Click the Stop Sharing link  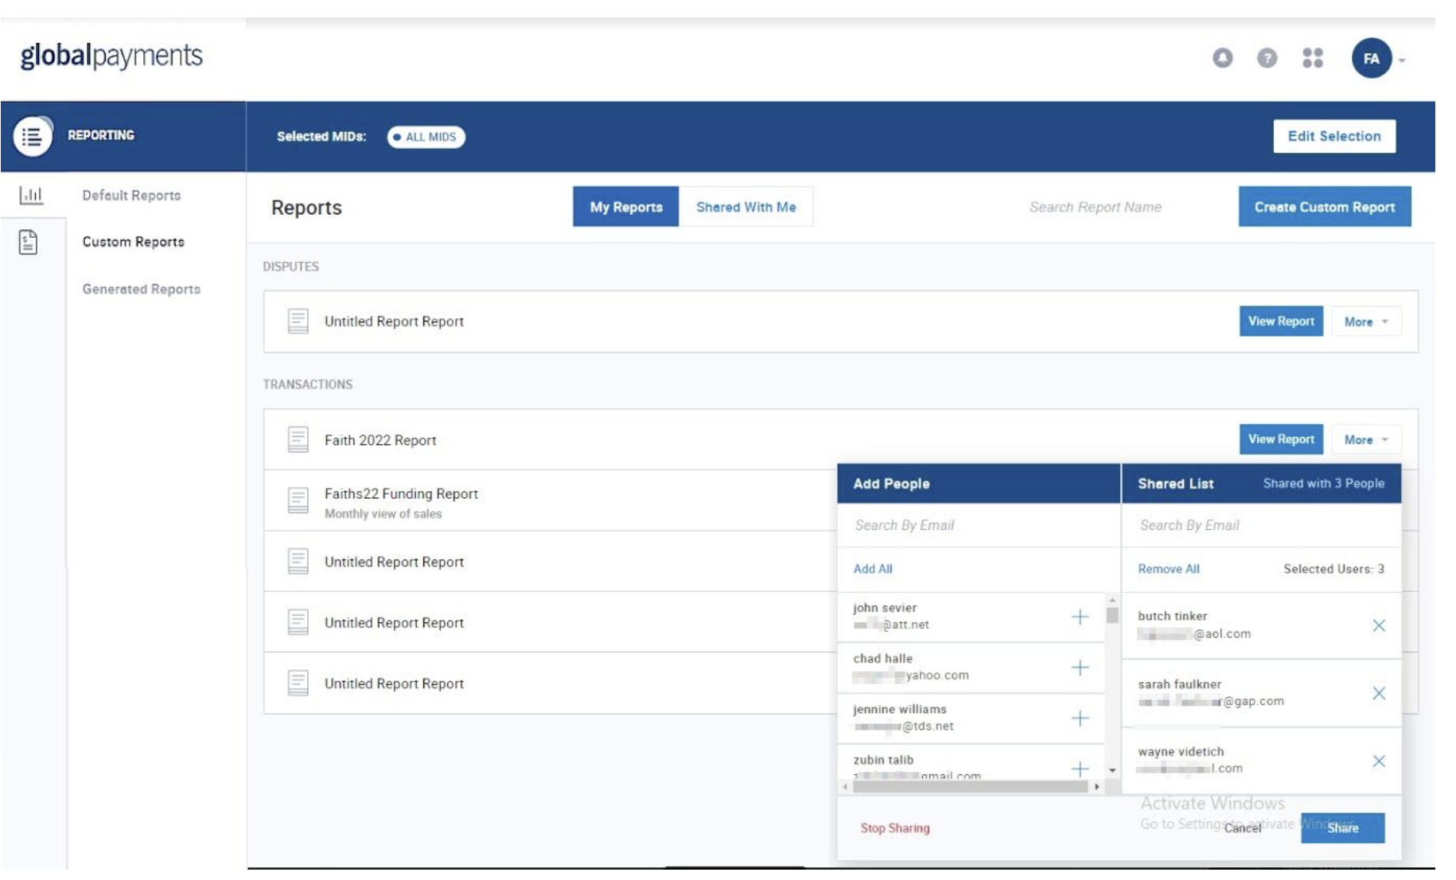click(x=894, y=828)
